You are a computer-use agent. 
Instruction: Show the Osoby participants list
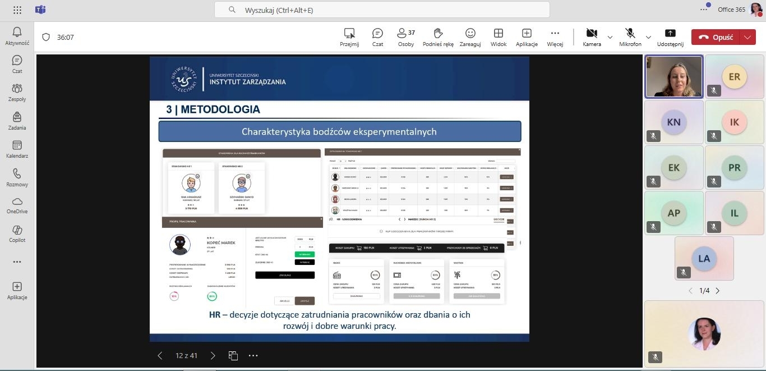[x=406, y=37]
